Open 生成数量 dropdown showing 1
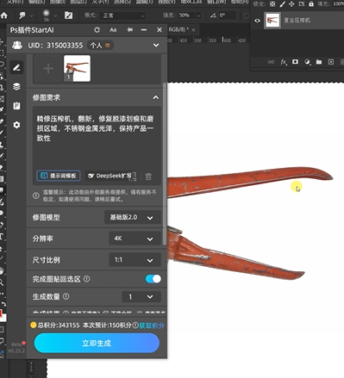The width and height of the screenshot is (344, 378). [141, 296]
